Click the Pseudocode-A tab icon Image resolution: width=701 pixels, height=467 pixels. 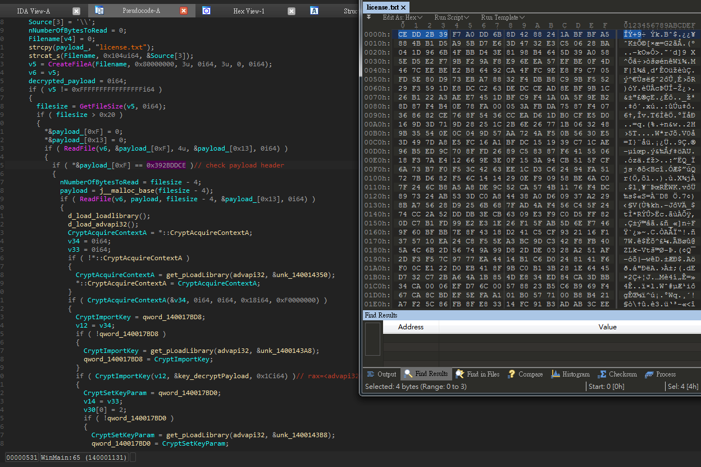[x=99, y=11]
